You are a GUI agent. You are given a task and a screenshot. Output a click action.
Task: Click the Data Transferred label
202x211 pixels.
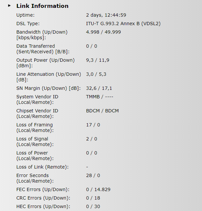pyautogui.click(x=43, y=49)
